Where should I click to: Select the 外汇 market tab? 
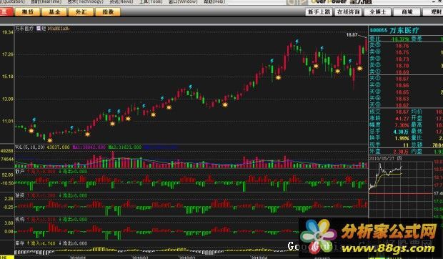click(81, 12)
